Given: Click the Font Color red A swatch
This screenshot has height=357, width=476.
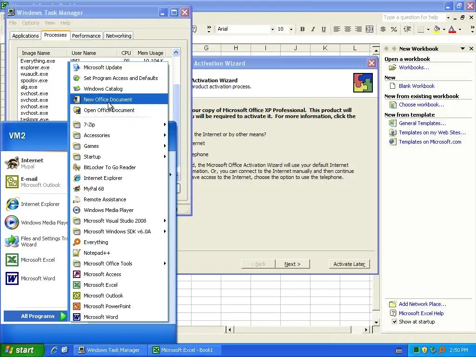Looking at the screenshot, I should [x=452, y=29].
